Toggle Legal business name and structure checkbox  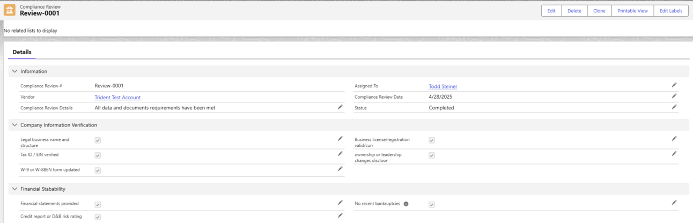(x=98, y=140)
